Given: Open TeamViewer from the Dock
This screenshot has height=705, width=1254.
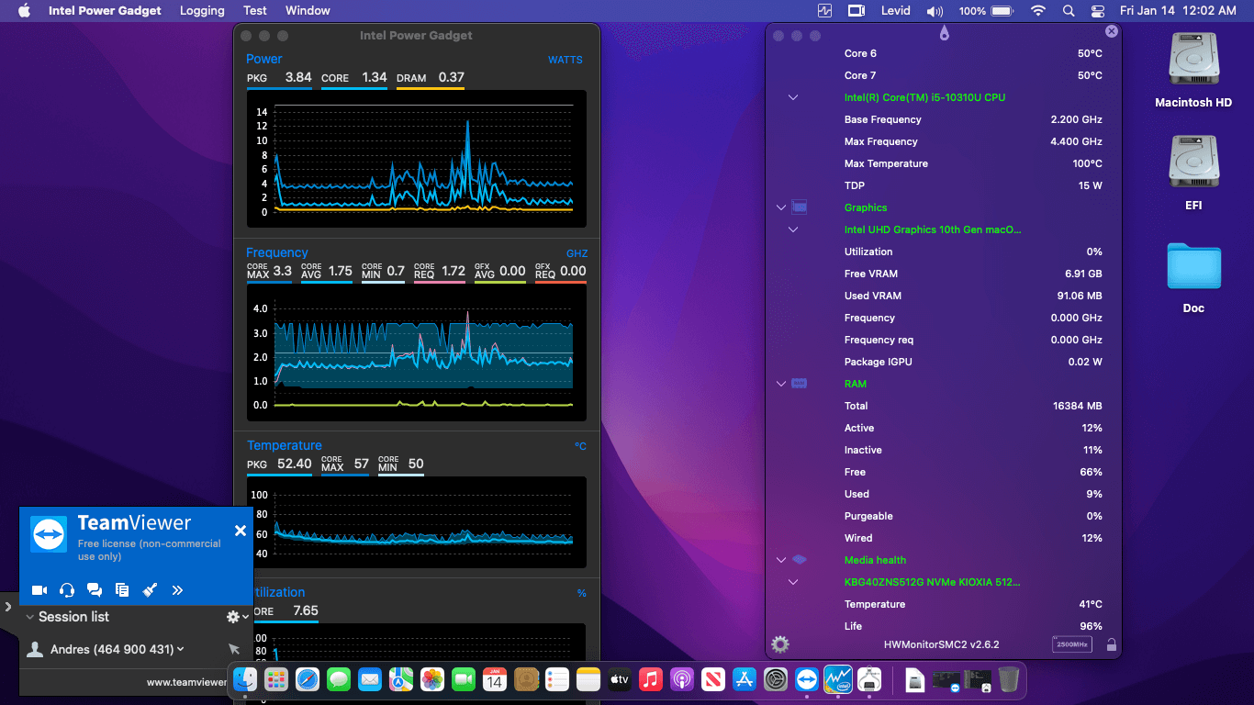Looking at the screenshot, I should point(807,679).
